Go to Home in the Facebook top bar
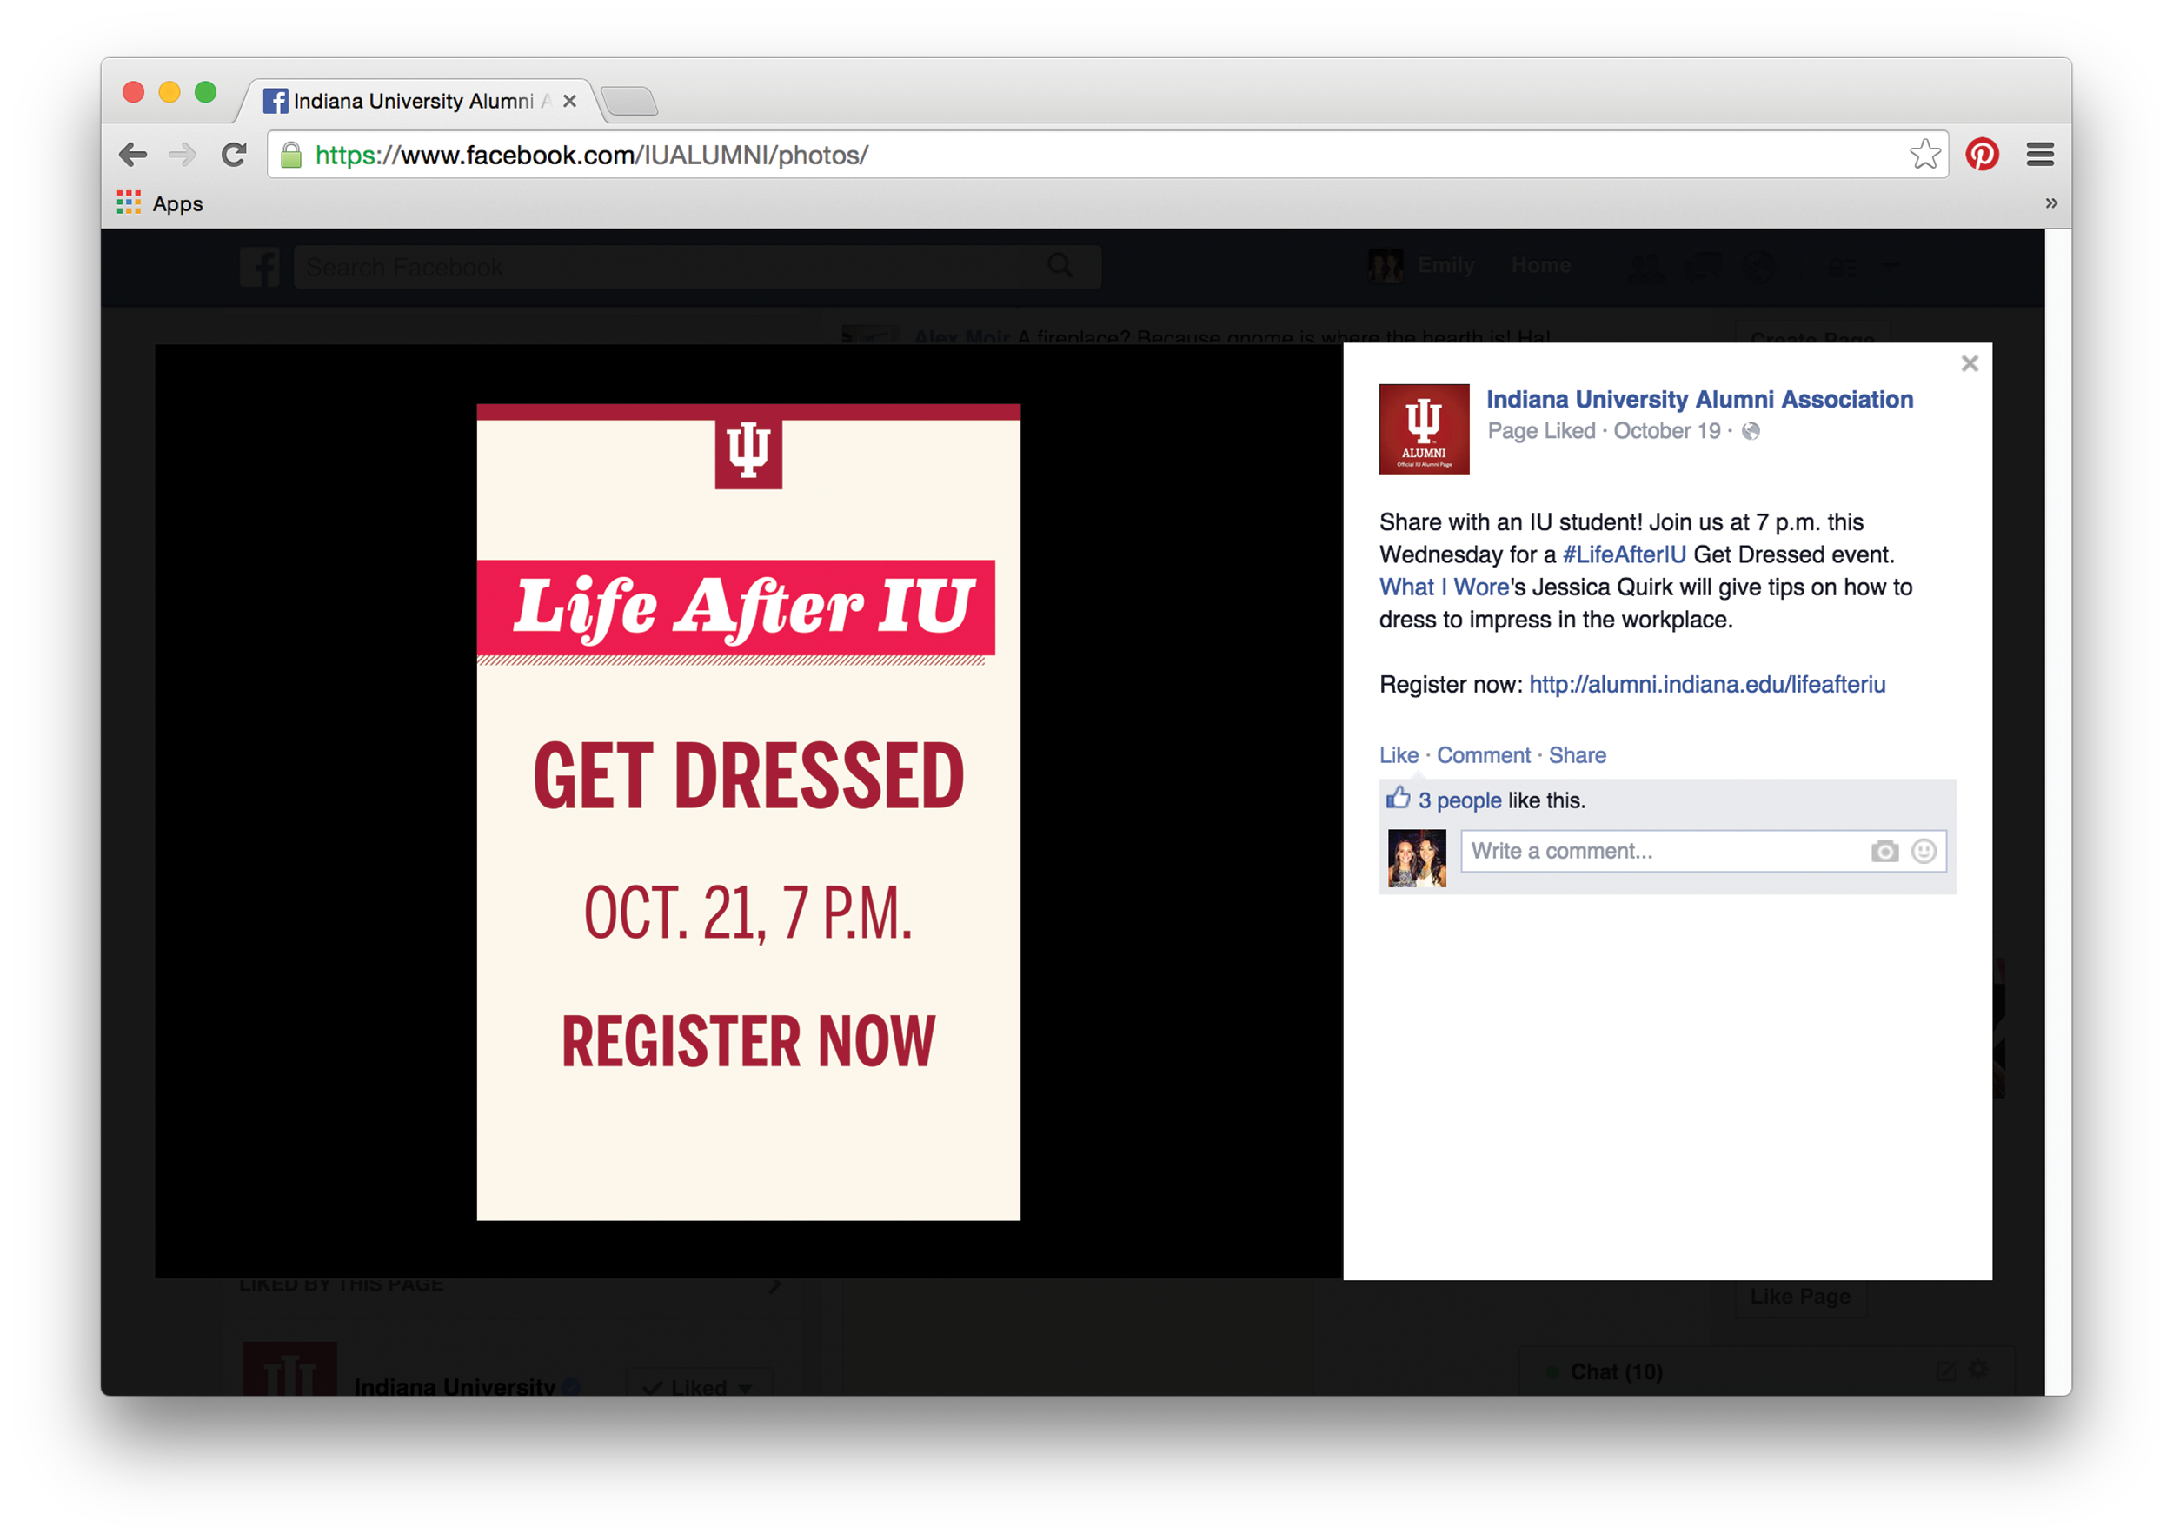Image resolution: width=2173 pixels, height=1540 pixels. 1540,266
